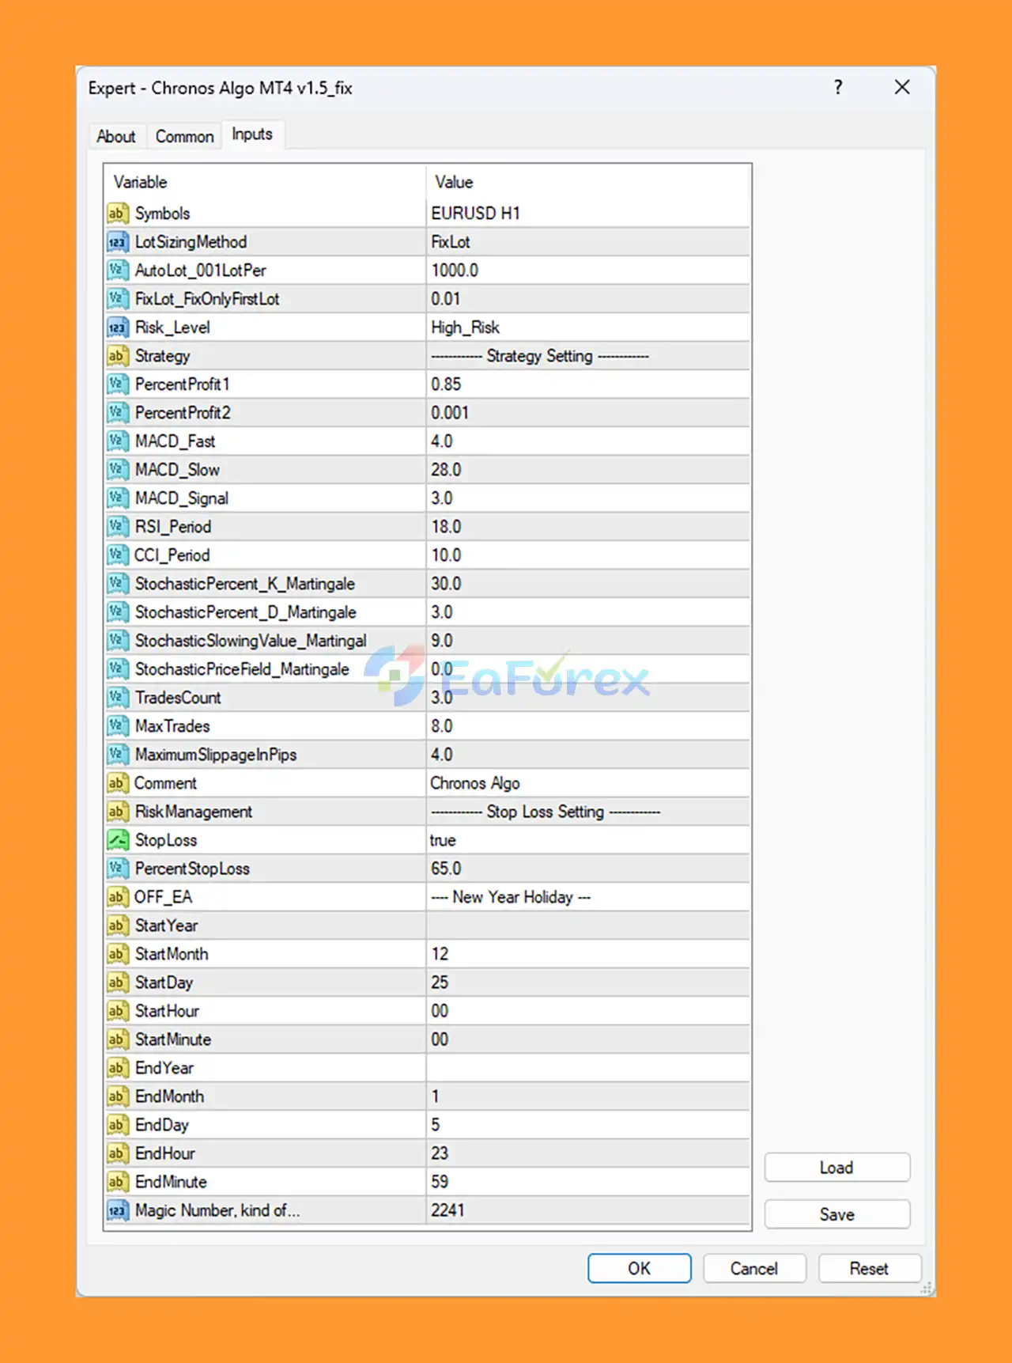1012x1363 pixels.
Task: Save the inputs with Save button
Action: 836,1214
